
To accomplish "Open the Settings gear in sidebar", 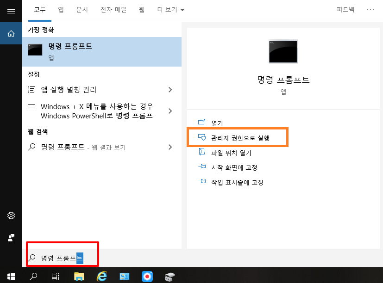I will pos(11,215).
